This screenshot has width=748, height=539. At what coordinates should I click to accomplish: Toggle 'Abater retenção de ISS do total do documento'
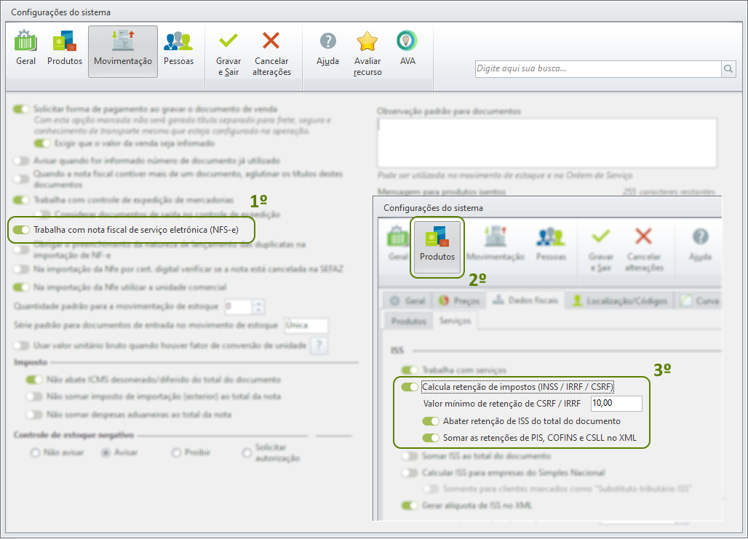point(430,421)
